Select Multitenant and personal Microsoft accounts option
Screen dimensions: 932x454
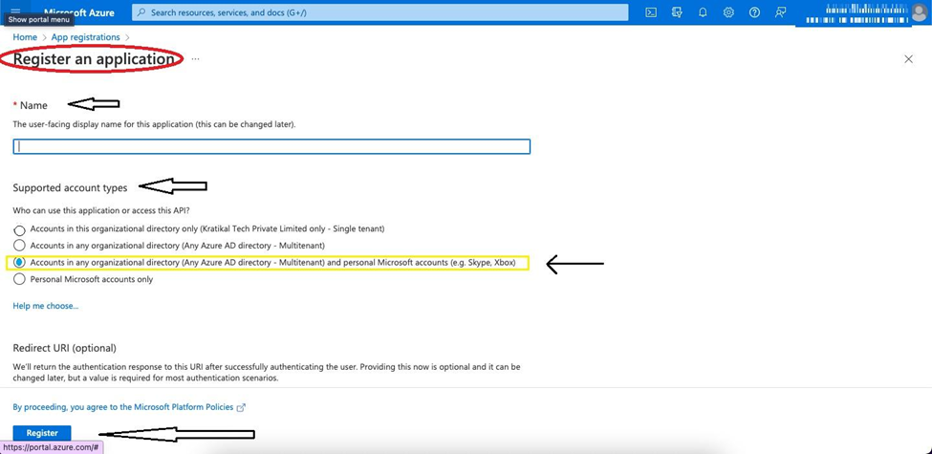[20, 262]
